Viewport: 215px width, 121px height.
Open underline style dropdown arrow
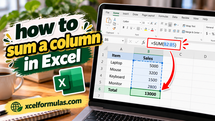coord(134,29)
